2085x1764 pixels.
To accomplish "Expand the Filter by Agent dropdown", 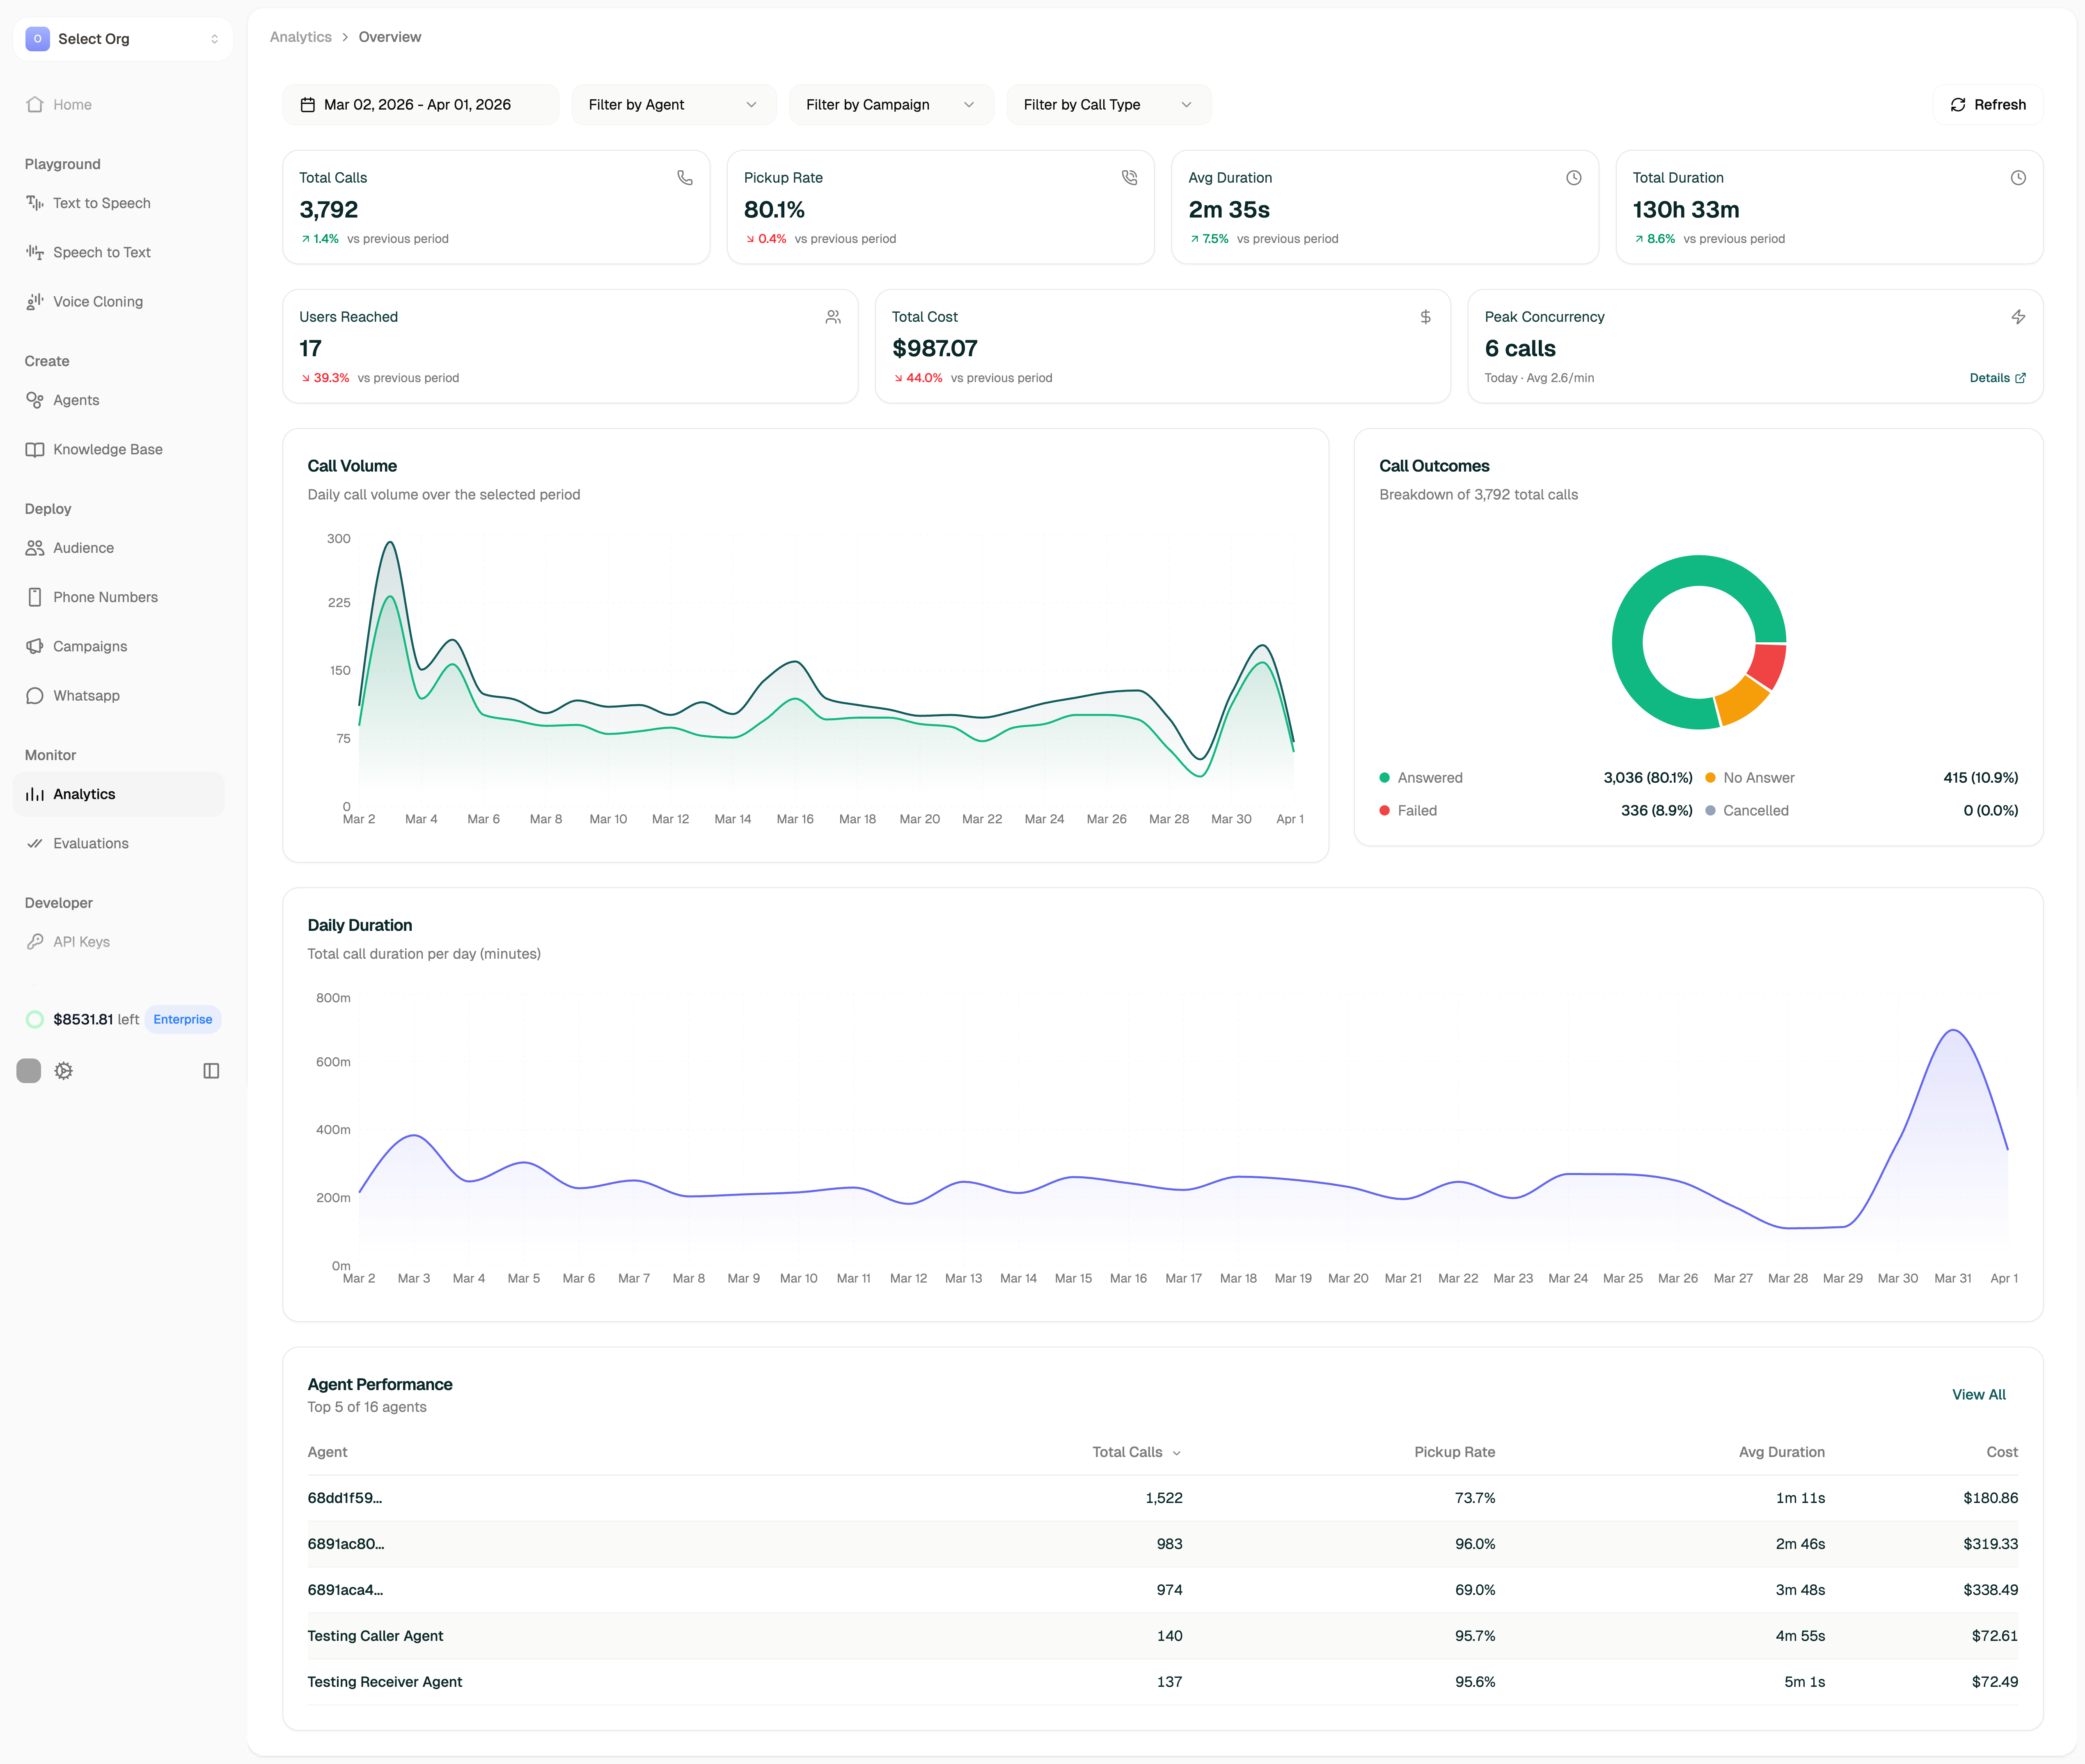I will click(x=673, y=105).
